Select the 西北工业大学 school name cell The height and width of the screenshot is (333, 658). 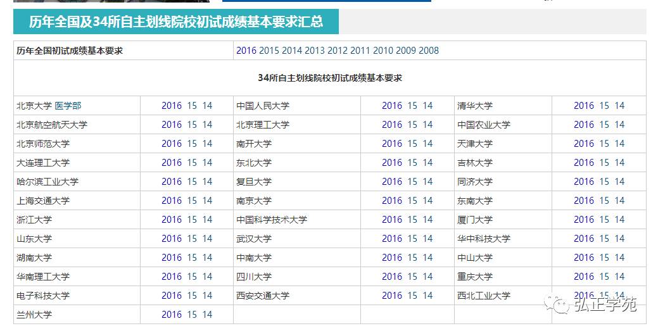point(503,296)
